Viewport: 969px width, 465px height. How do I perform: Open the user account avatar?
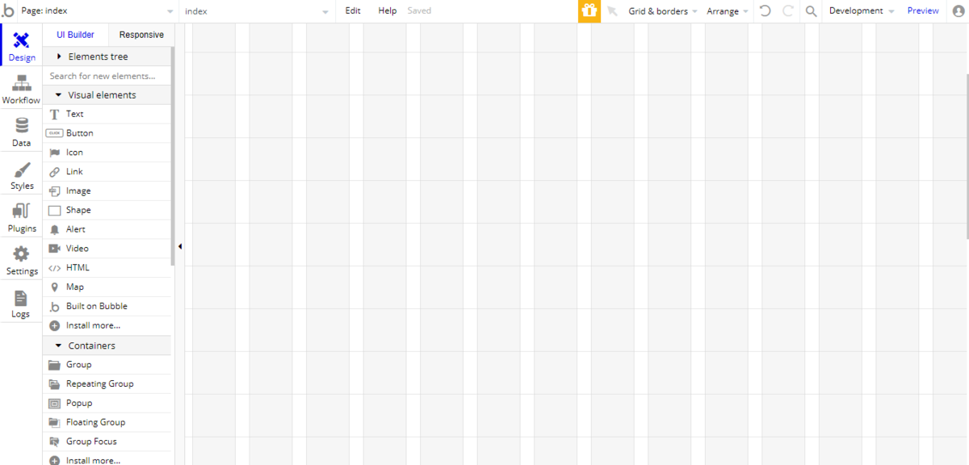coord(959,11)
